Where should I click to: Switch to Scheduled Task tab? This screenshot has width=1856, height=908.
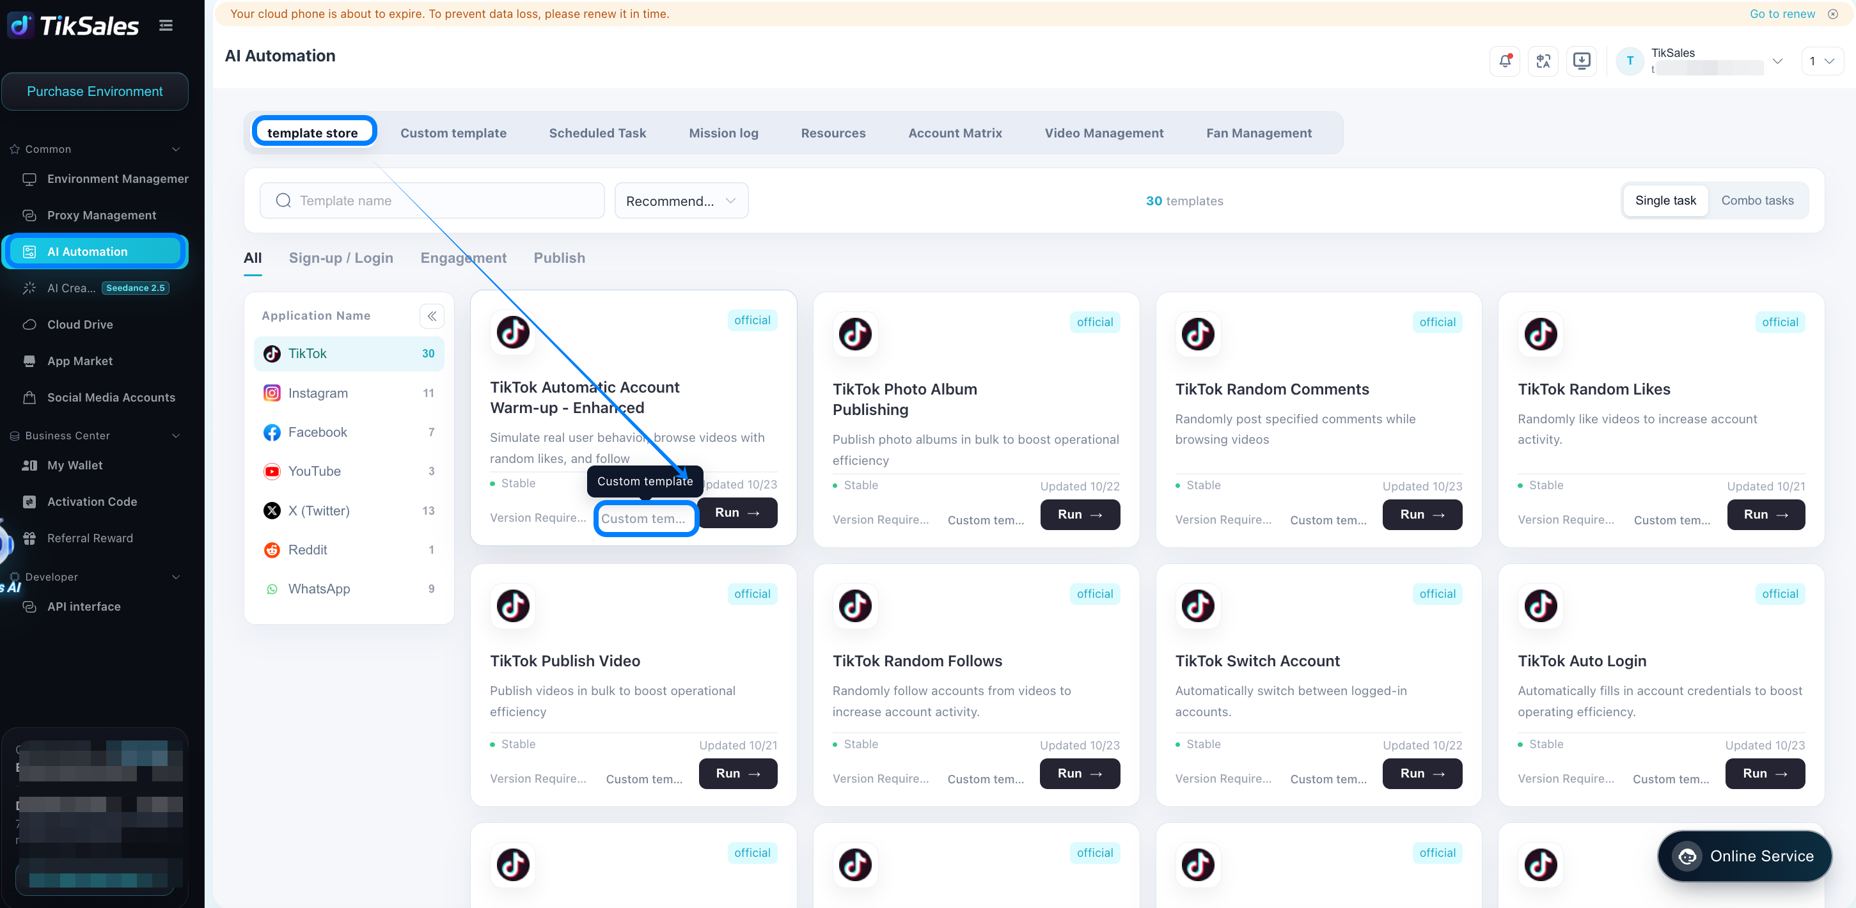(597, 133)
